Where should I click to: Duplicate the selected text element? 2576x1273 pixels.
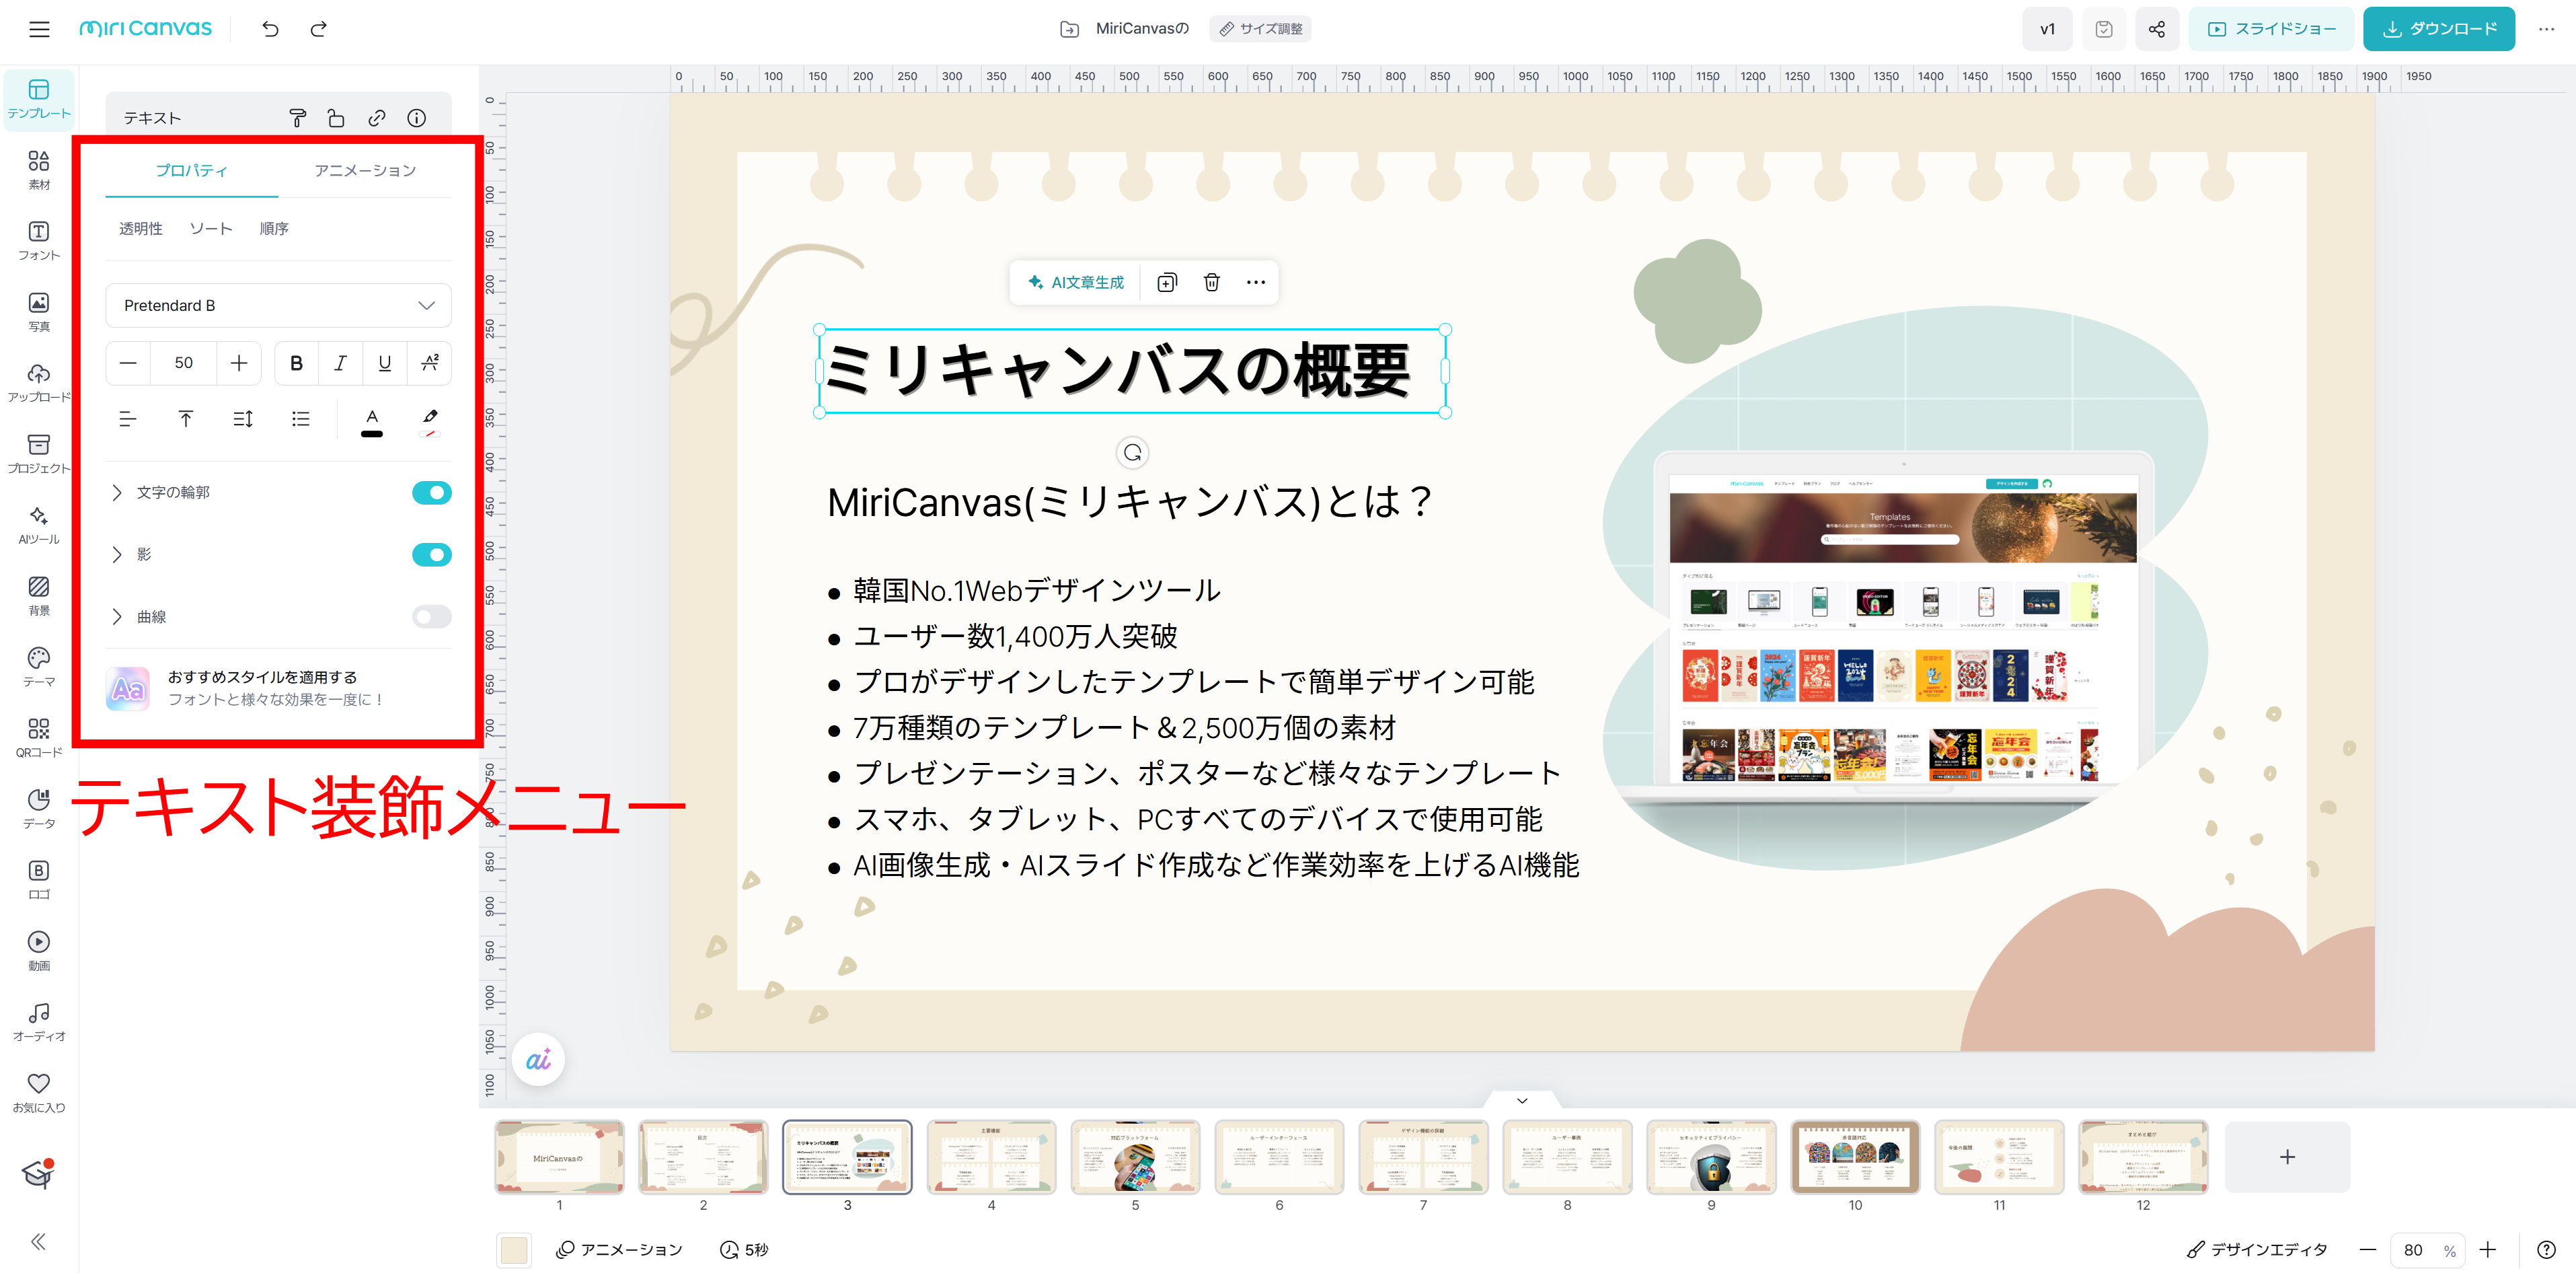(1166, 283)
